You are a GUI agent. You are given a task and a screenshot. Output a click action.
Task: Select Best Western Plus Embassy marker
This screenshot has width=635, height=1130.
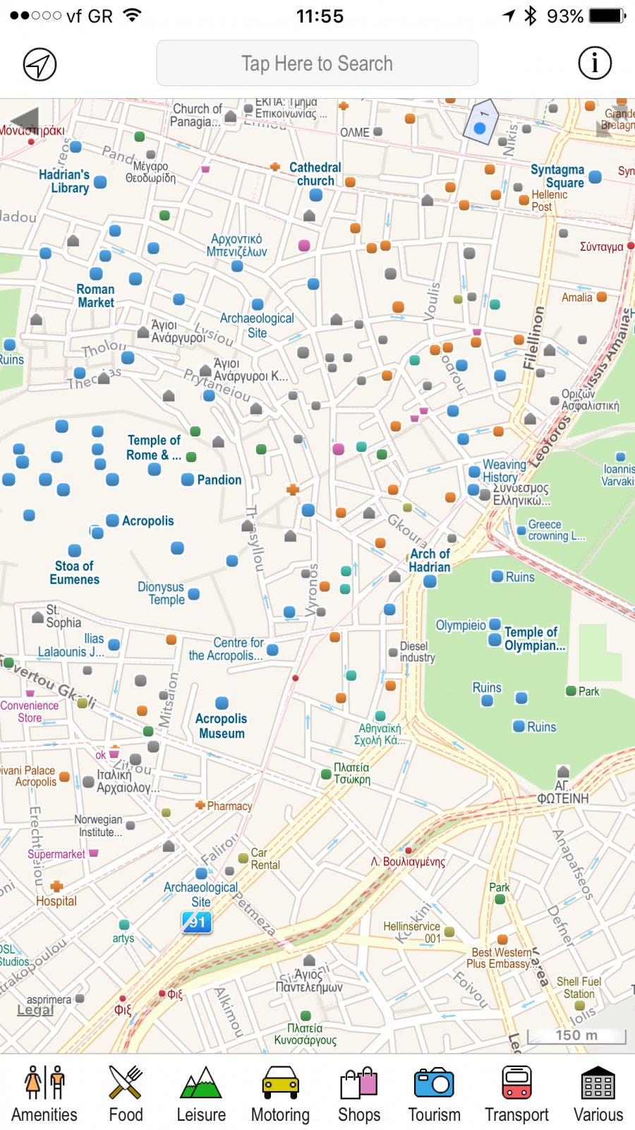point(502,939)
